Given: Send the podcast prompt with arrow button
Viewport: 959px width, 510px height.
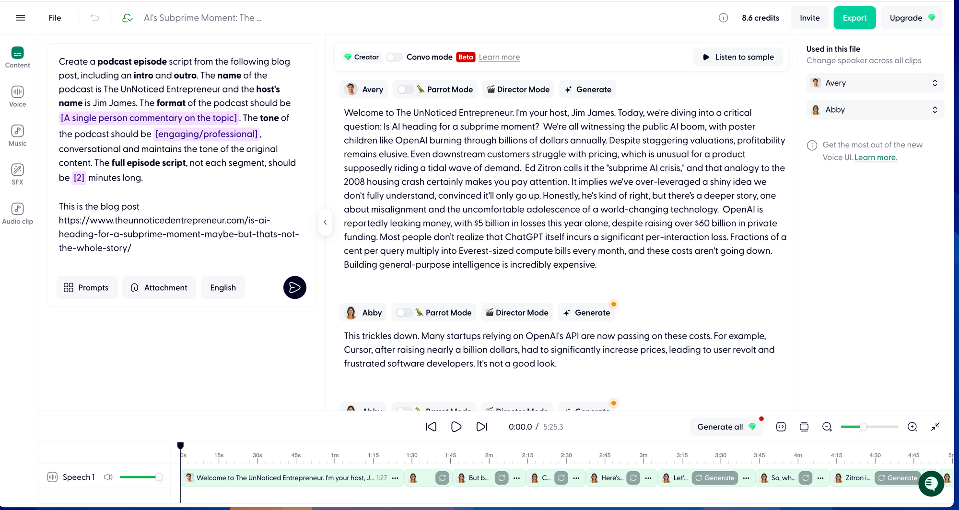Looking at the screenshot, I should click(x=294, y=287).
